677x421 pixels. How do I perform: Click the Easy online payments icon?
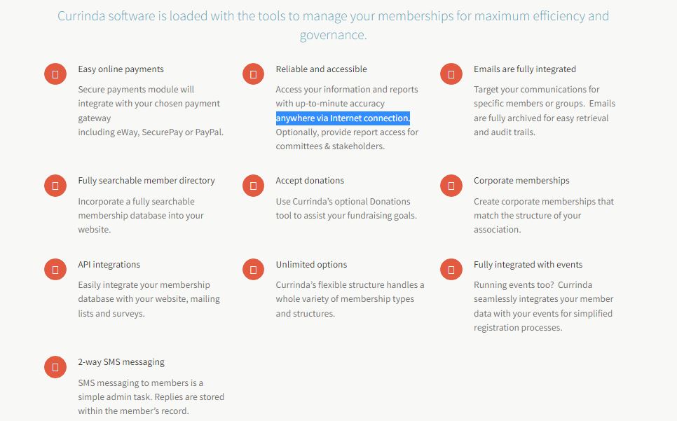pos(55,74)
